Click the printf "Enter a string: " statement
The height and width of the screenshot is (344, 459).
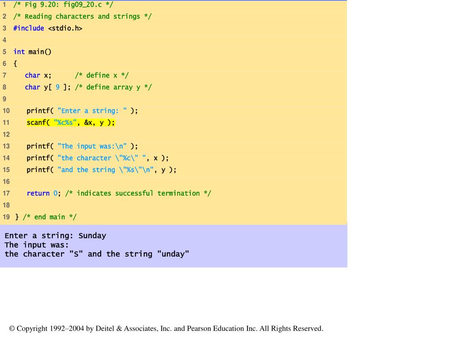tap(82, 111)
